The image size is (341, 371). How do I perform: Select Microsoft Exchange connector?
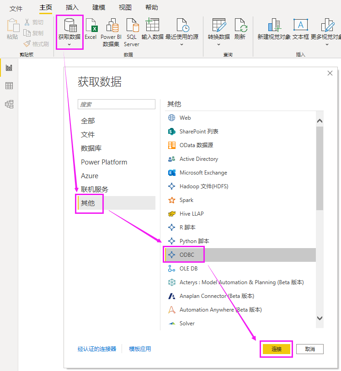240,173
